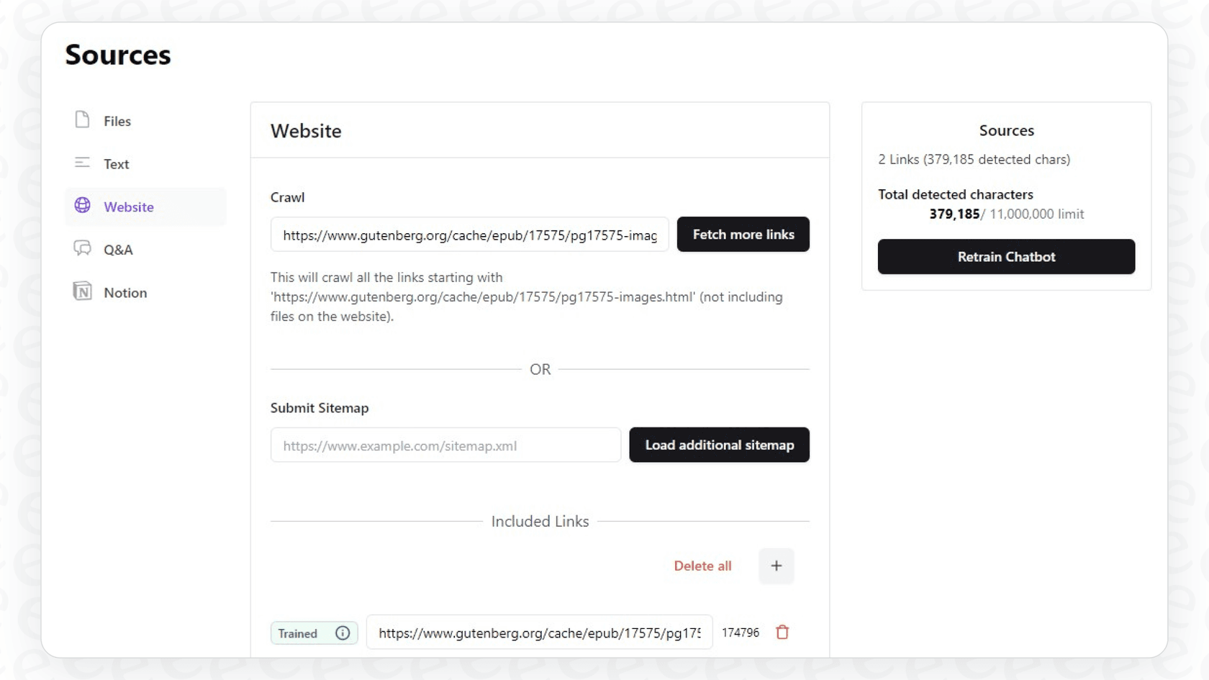Select the Text source icon
This screenshot has width=1209, height=680.
coord(81,163)
